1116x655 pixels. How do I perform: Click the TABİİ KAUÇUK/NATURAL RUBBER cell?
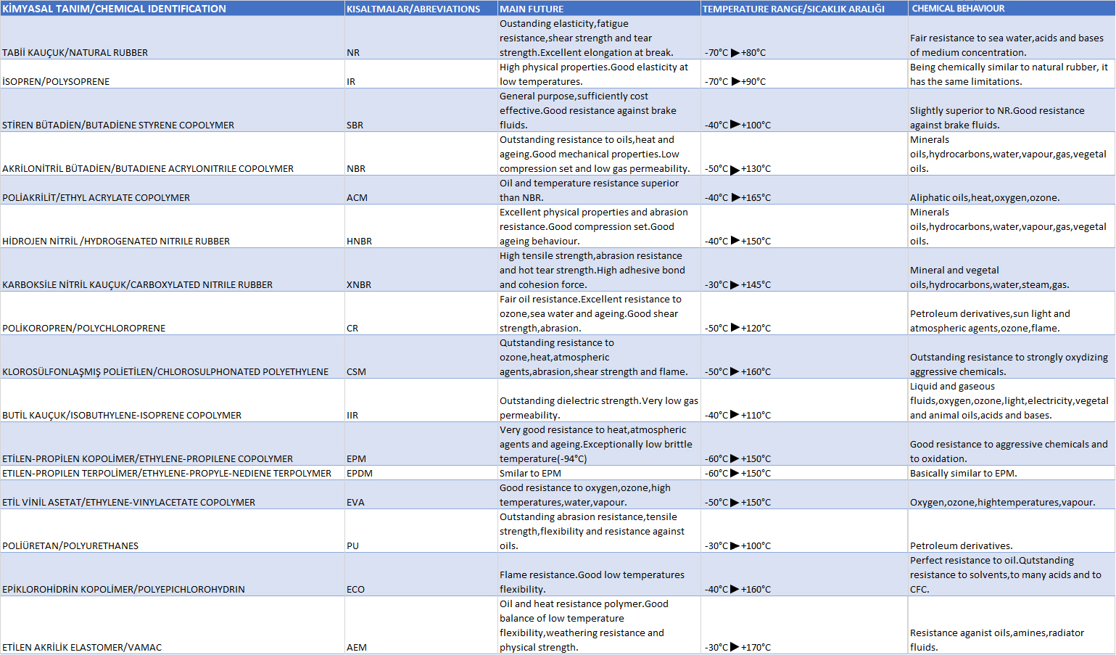coord(173,38)
